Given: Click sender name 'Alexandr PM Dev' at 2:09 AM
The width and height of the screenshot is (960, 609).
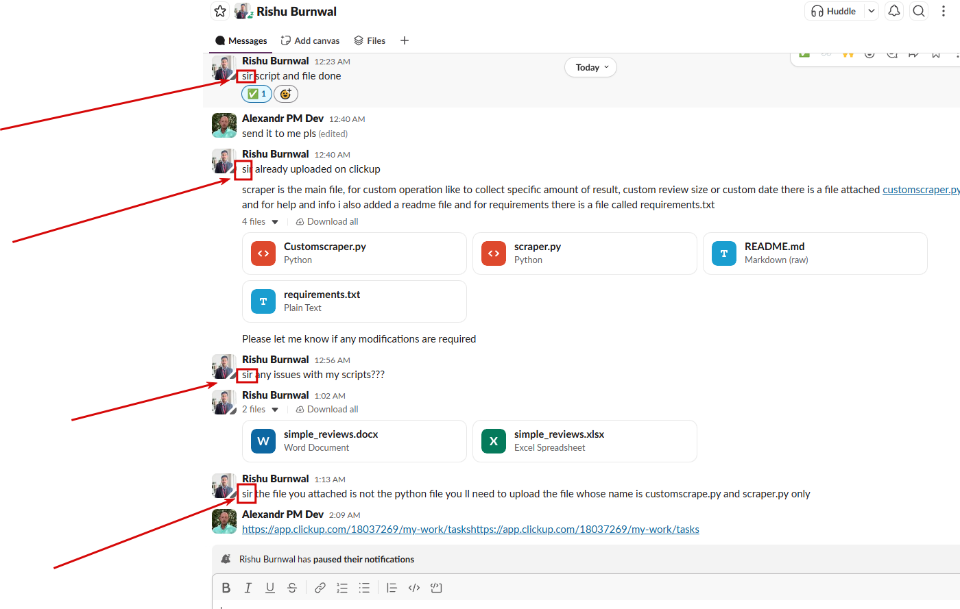Looking at the screenshot, I should 283,514.
